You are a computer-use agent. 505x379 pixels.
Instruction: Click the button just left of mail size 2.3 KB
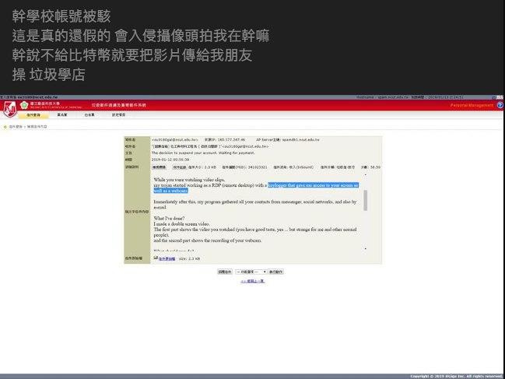click(180, 167)
